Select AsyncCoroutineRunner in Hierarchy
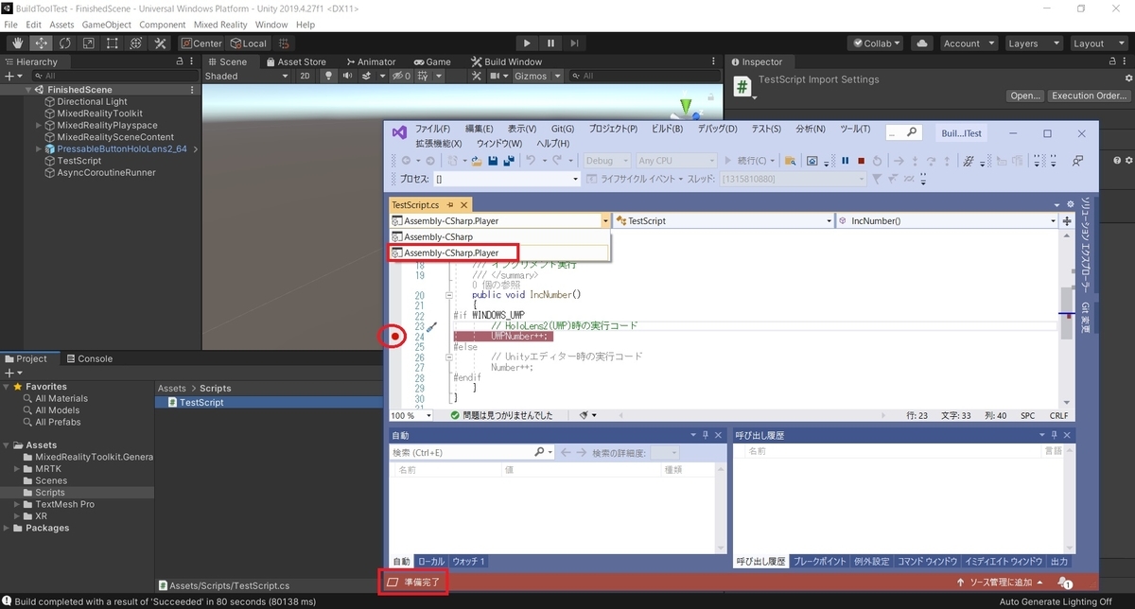1135x609 pixels. [x=106, y=172]
